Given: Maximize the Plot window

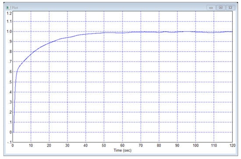Looking at the screenshot, I should pyautogui.click(x=221, y=7).
